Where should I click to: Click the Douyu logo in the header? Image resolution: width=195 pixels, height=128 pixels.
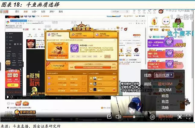(x=5, y=11)
